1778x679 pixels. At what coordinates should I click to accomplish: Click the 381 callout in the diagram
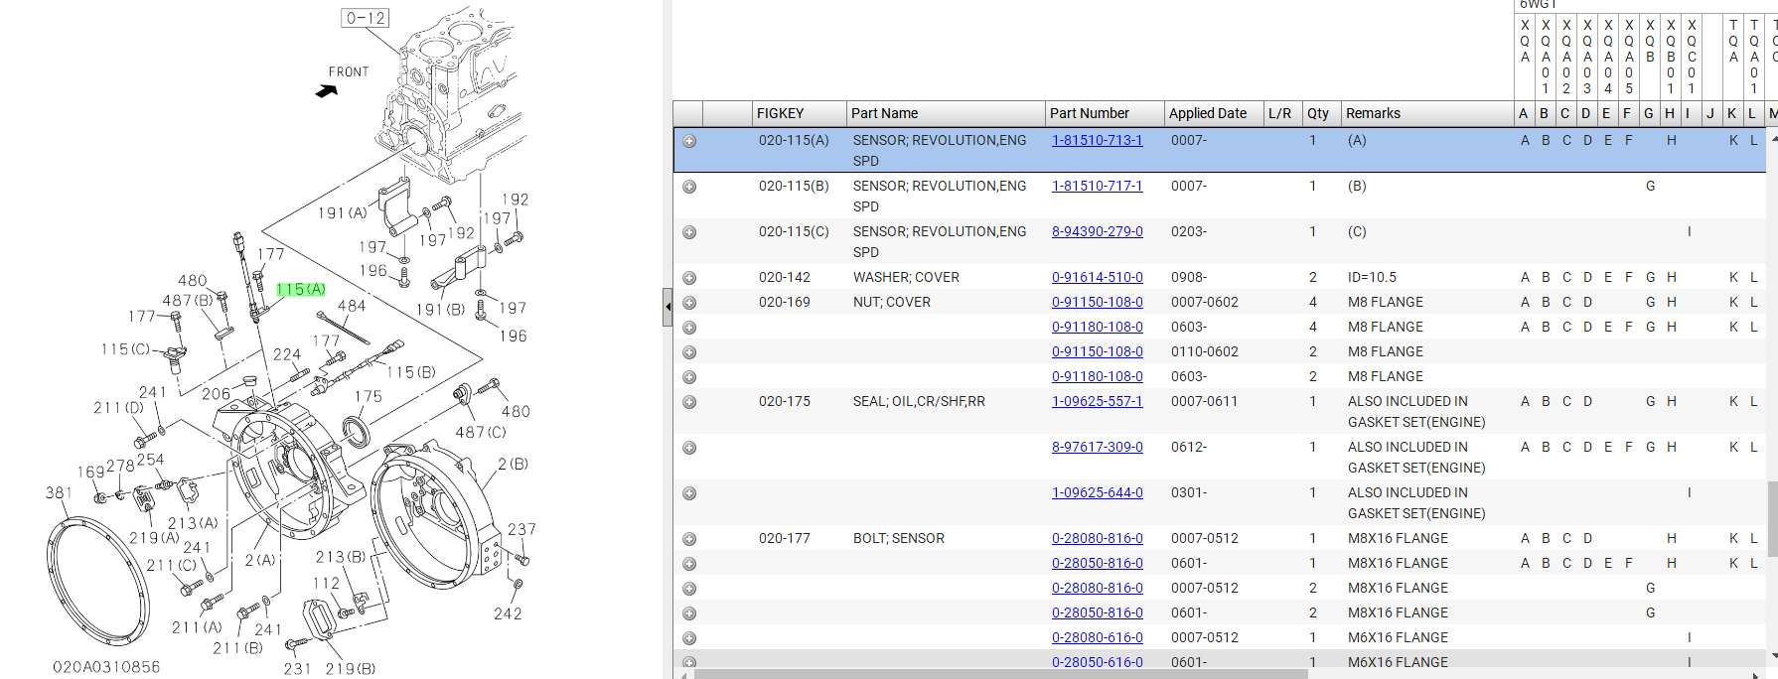pyautogui.click(x=59, y=492)
